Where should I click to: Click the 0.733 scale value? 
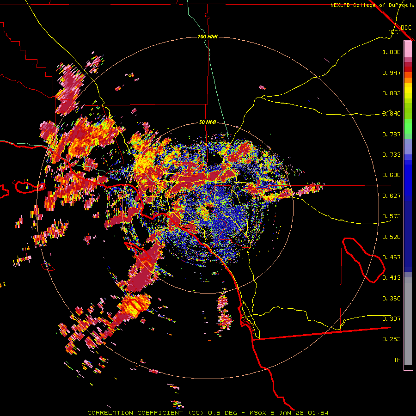(392, 155)
